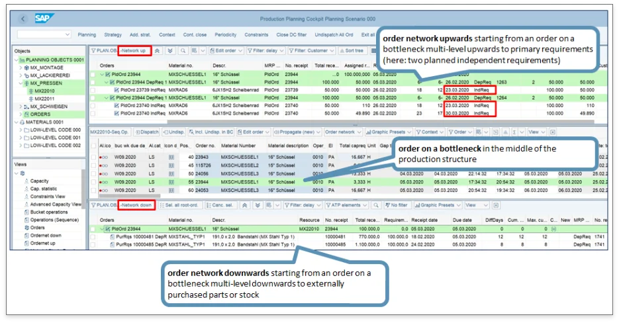Image resolution: width=619 pixels, height=323 pixels.
Task: Expand all nodes icon in Network up toolbar
Action: click(x=170, y=50)
